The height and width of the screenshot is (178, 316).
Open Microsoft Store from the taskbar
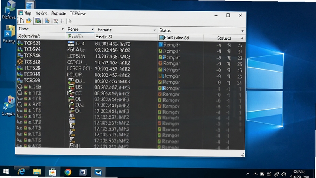[53, 172]
